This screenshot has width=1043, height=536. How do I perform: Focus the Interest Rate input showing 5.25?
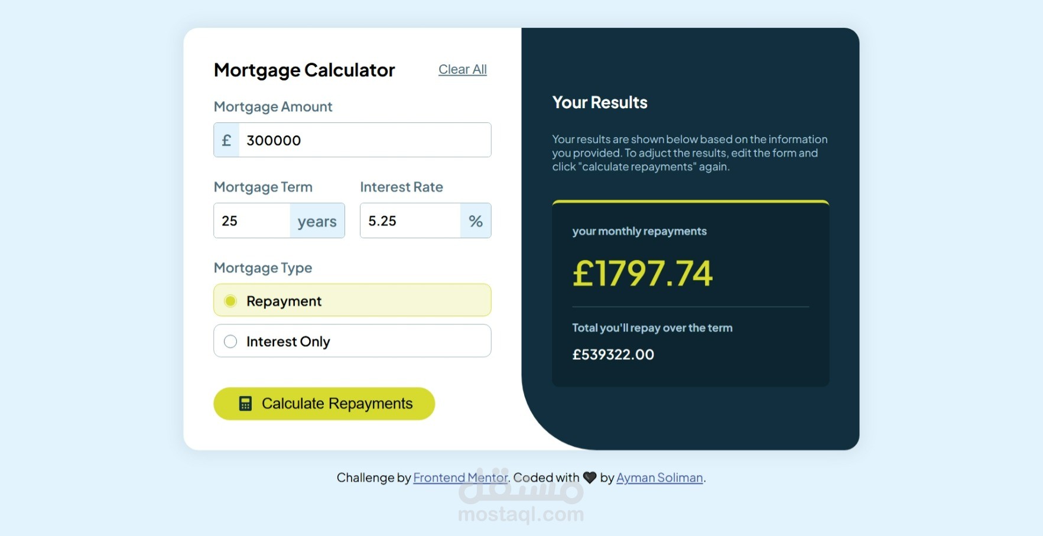411,221
